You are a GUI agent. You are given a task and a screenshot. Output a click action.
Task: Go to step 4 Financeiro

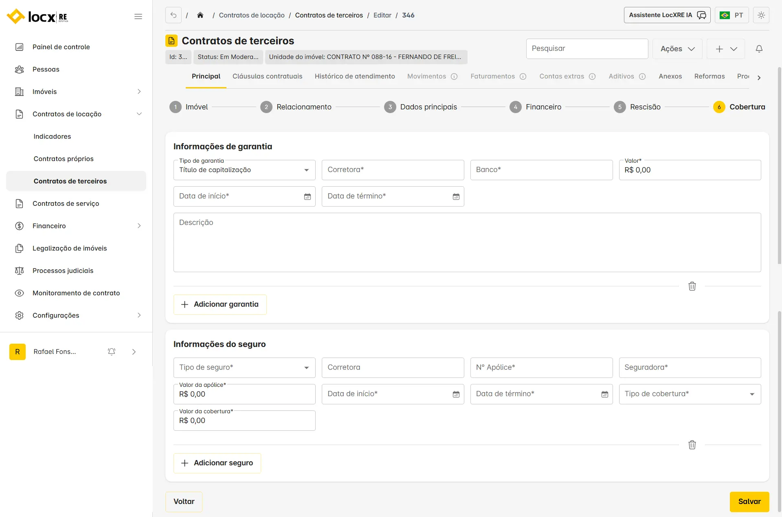pyautogui.click(x=536, y=107)
